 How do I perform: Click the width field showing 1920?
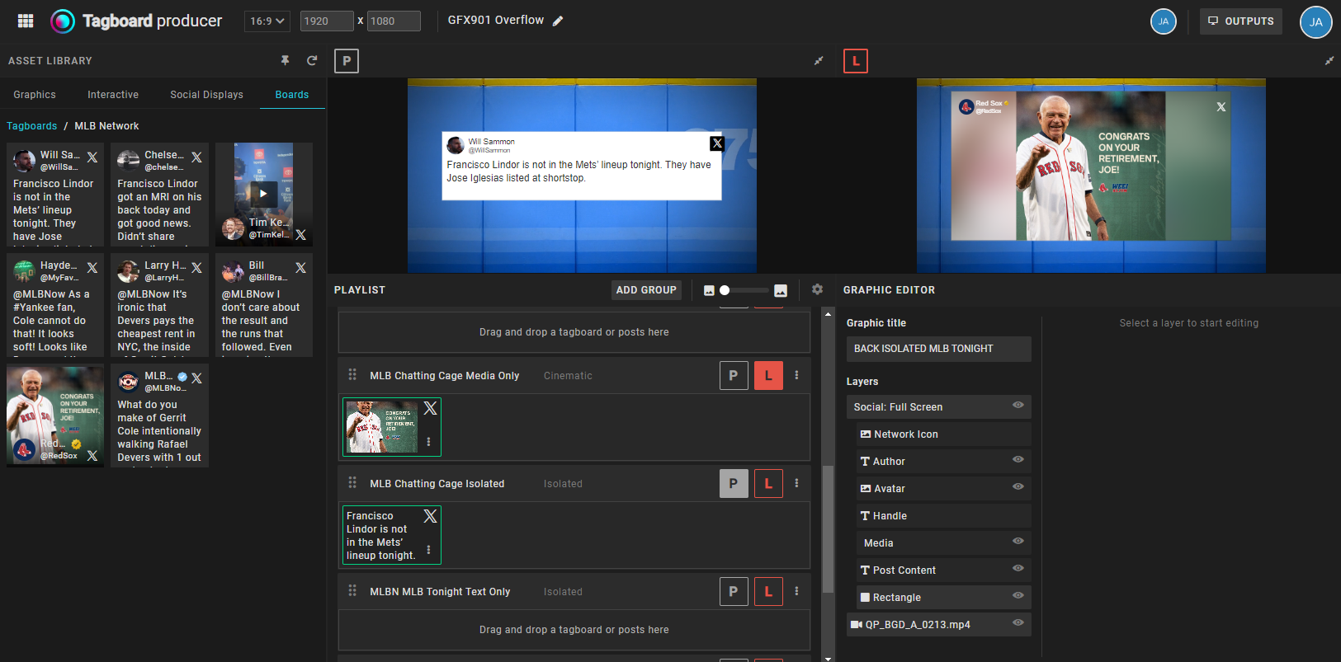[327, 21]
